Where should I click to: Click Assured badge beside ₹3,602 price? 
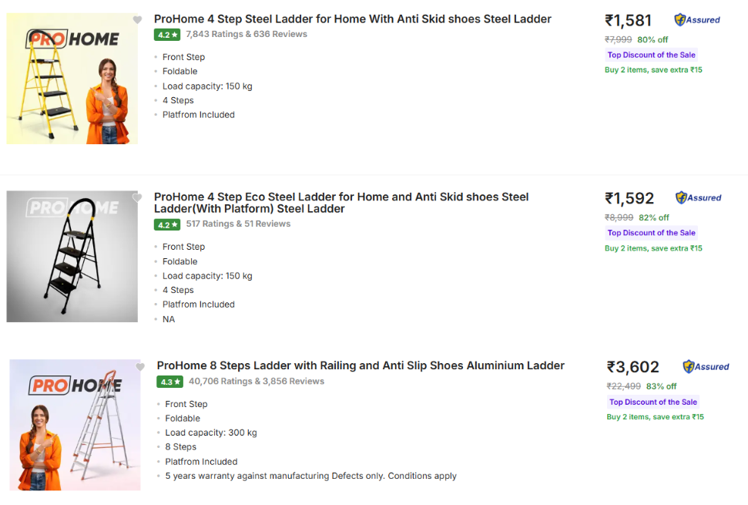[706, 367]
